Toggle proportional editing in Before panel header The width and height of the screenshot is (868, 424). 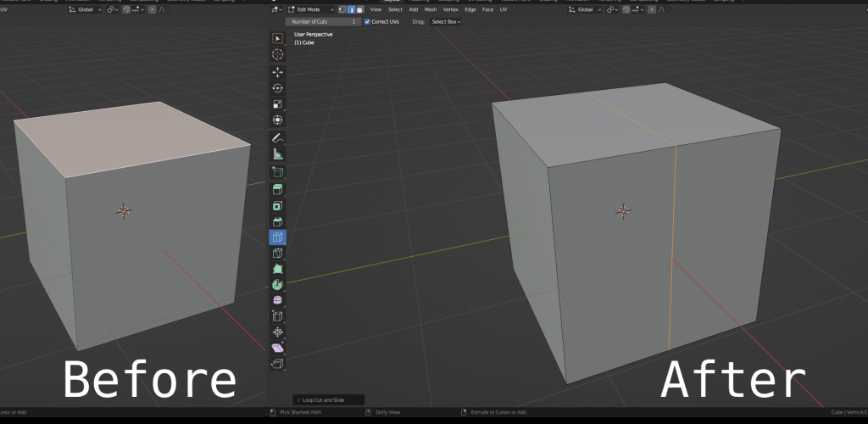pos(153,9)
